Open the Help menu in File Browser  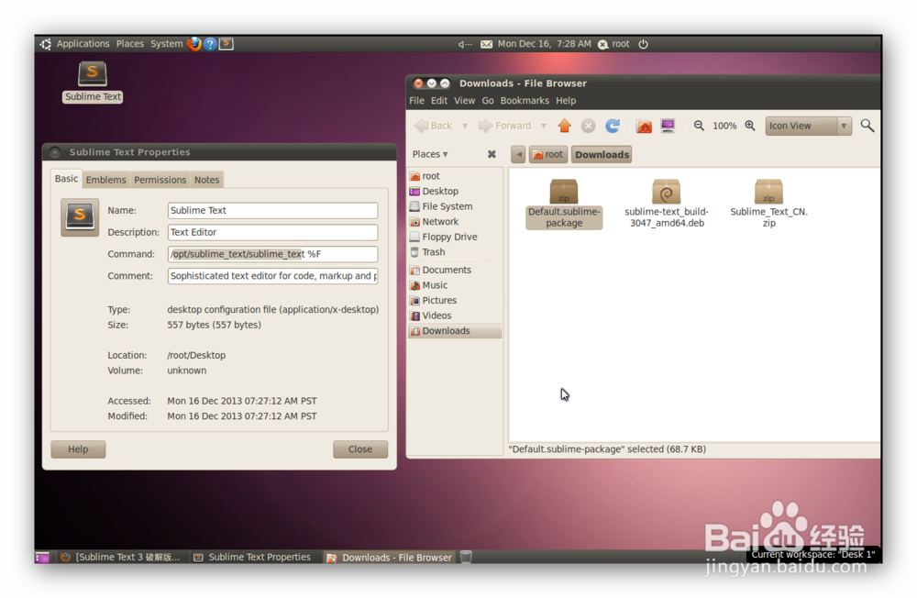point(566,101)
